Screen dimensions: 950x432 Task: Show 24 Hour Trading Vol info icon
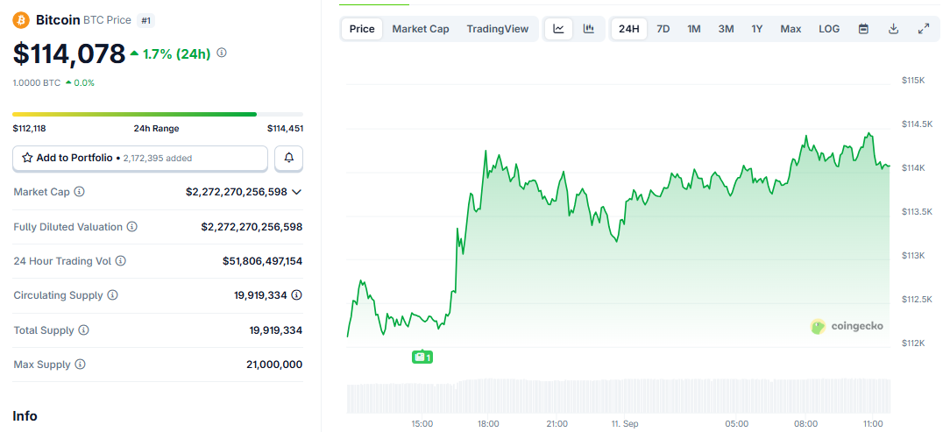(121, 261)
